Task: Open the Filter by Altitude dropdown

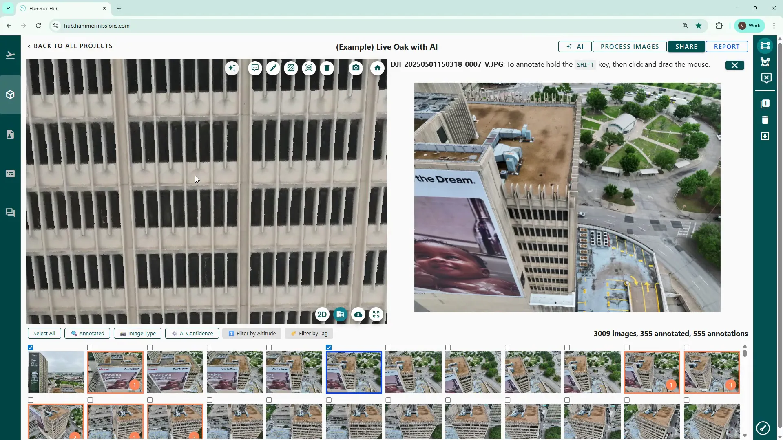Action: pyautogui.click(x=252, y=333)
